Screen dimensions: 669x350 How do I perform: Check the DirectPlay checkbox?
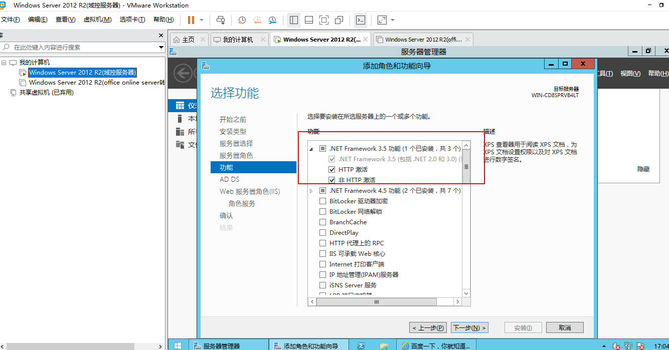(322, 233)
